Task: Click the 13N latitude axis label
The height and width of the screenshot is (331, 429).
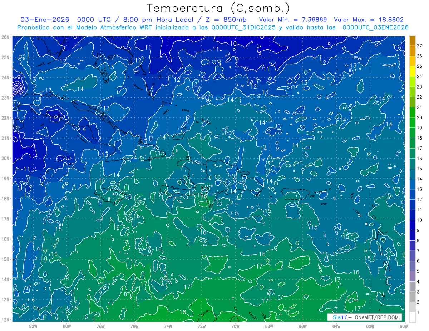Action: pyautogui.click(x=5, y=299)
